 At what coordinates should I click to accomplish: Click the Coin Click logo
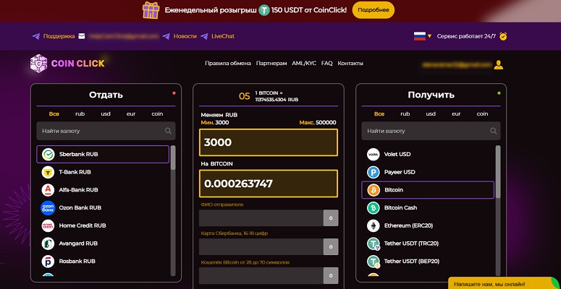67,64
